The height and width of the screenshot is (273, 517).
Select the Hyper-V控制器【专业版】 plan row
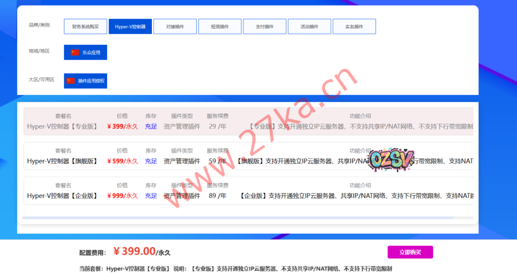click(x=248, y=121)
